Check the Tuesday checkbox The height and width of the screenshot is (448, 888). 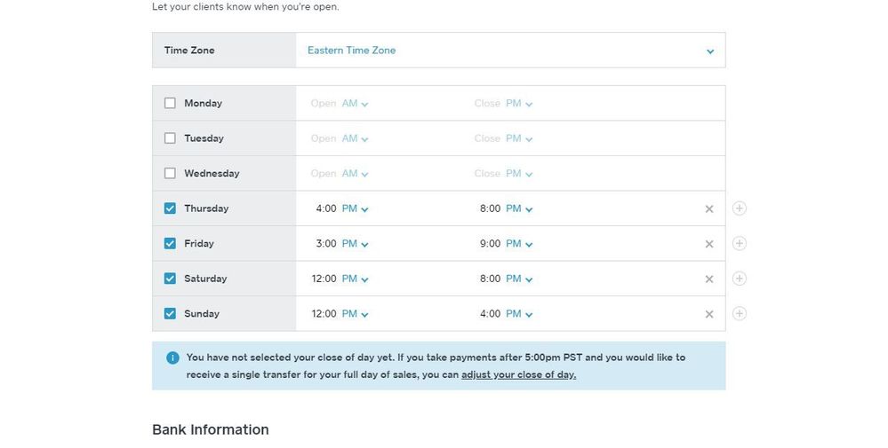click(x=170, y=138)
